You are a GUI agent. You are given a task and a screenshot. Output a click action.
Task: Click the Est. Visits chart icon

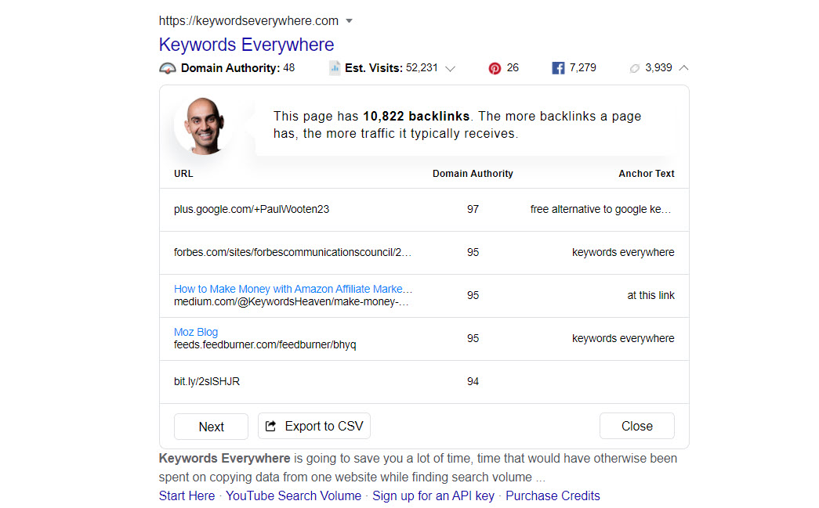coord(335,68)
